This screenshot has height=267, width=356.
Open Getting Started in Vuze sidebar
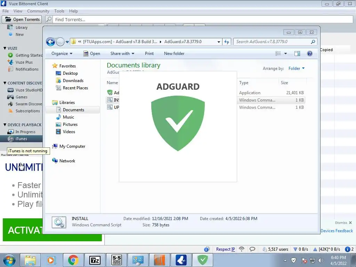tap(25, 55)
